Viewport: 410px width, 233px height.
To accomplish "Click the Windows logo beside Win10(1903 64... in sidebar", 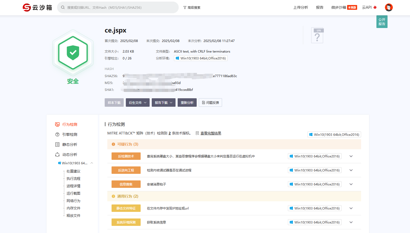I will [x=59, y=163].
